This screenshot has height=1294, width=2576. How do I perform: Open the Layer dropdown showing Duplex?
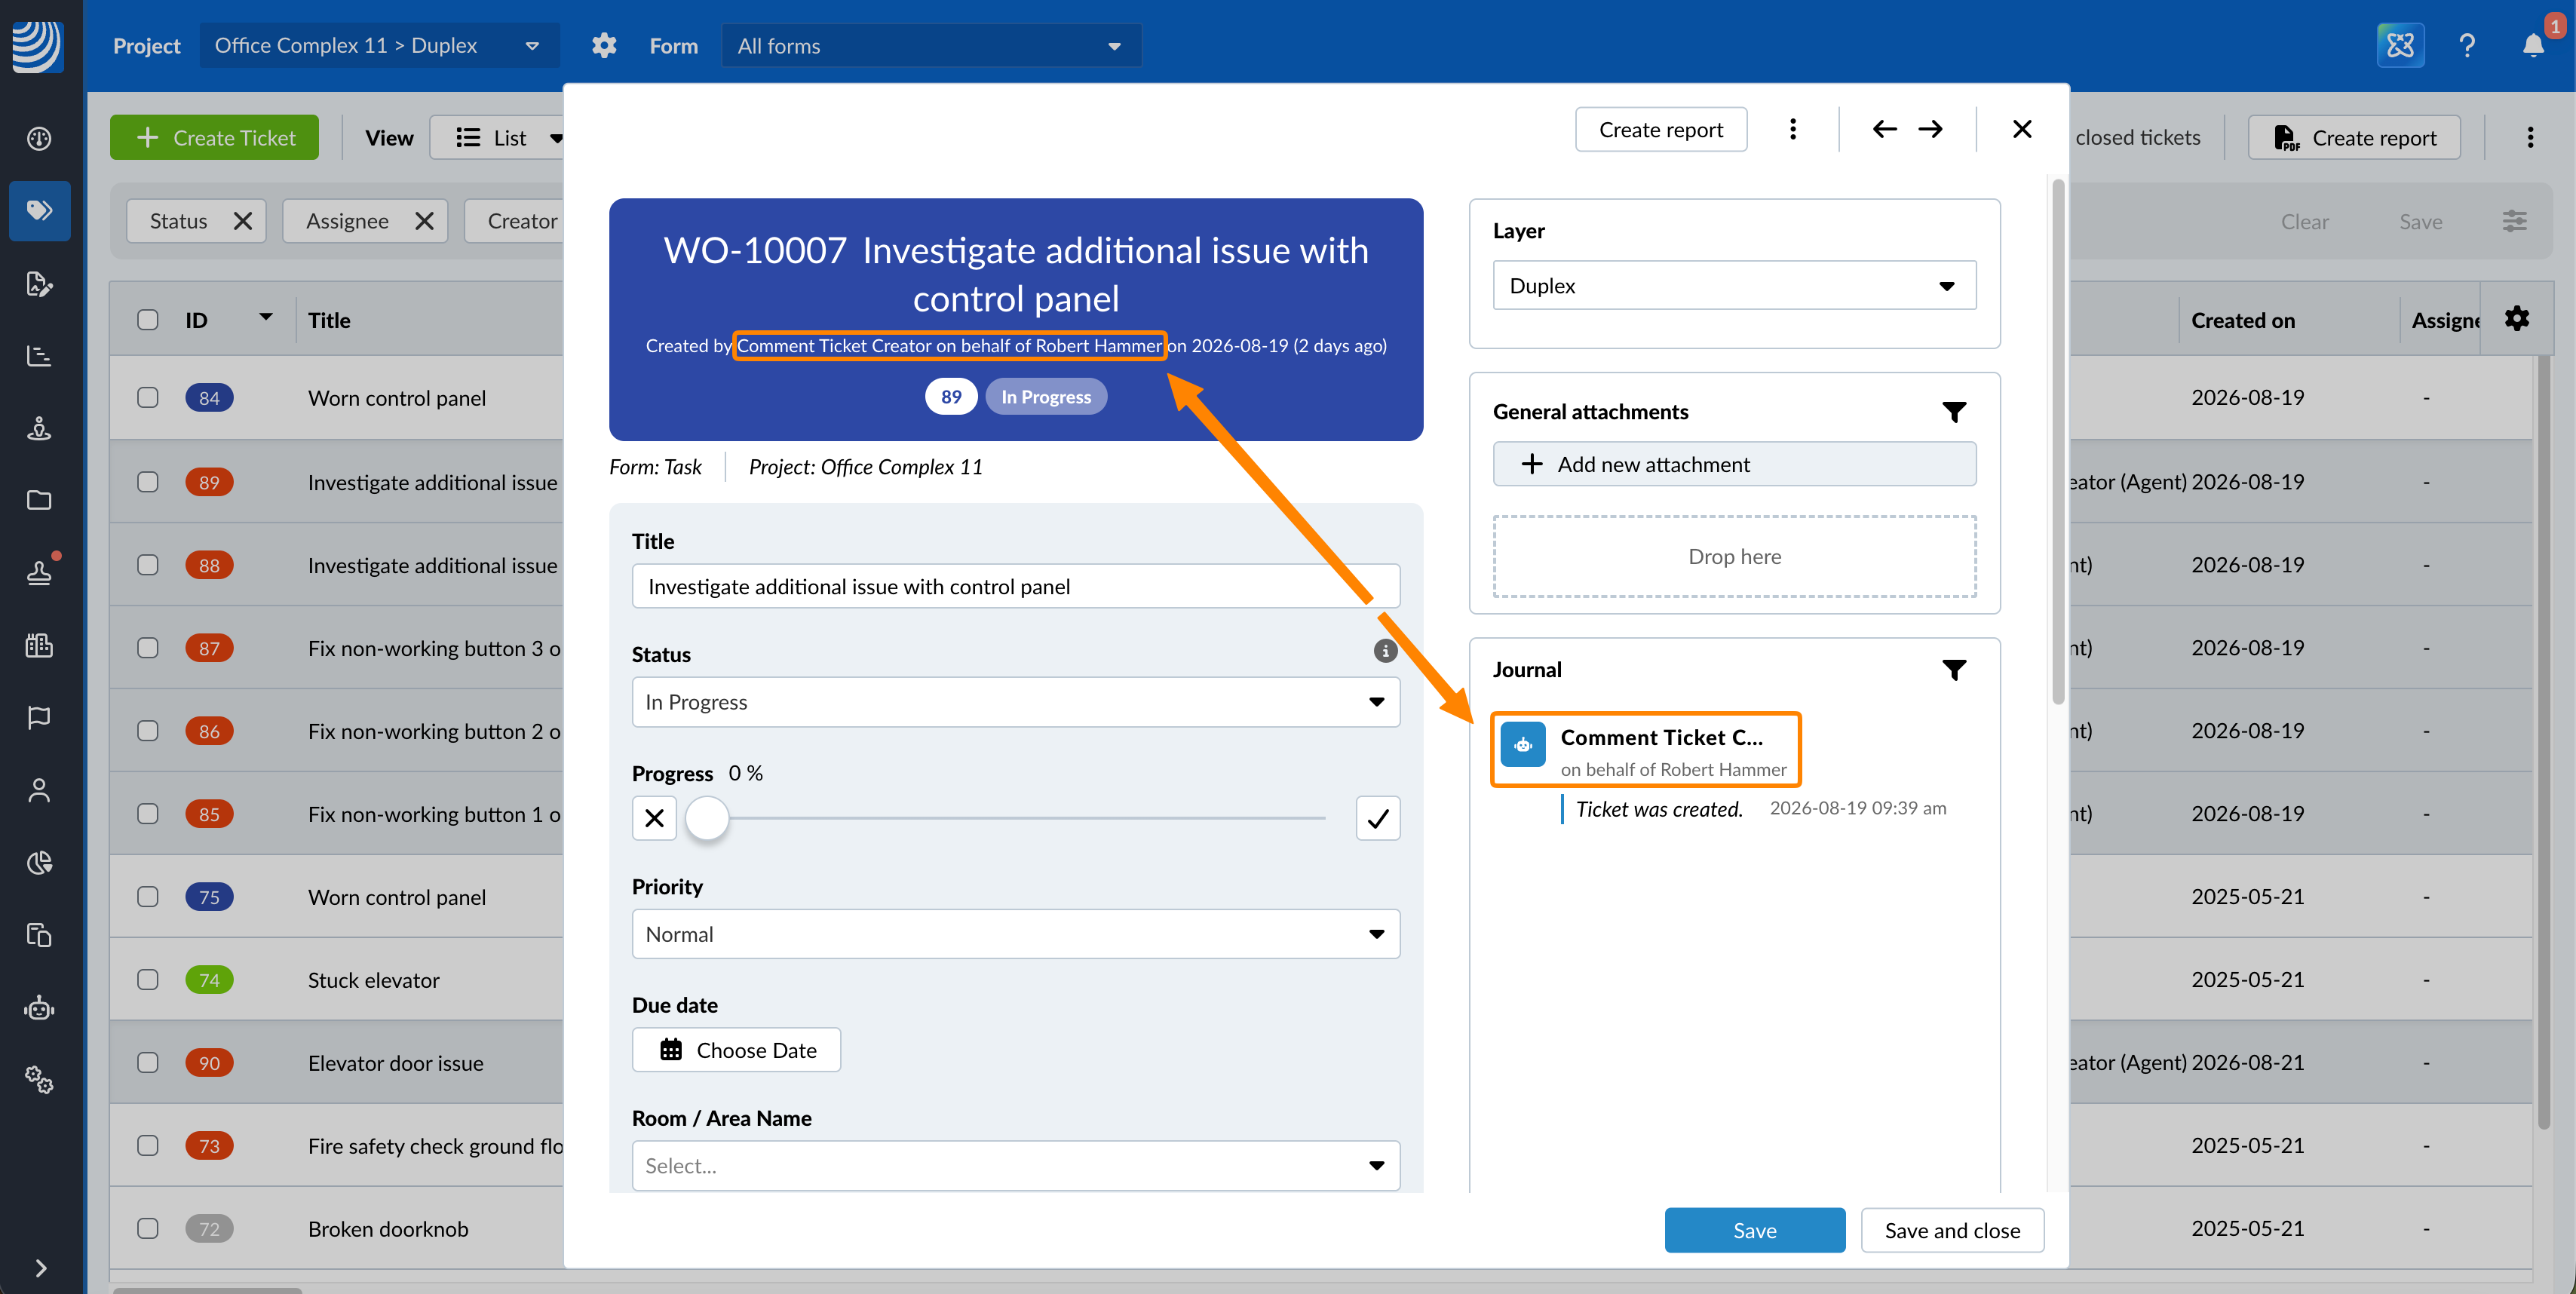click(1734, 285)
